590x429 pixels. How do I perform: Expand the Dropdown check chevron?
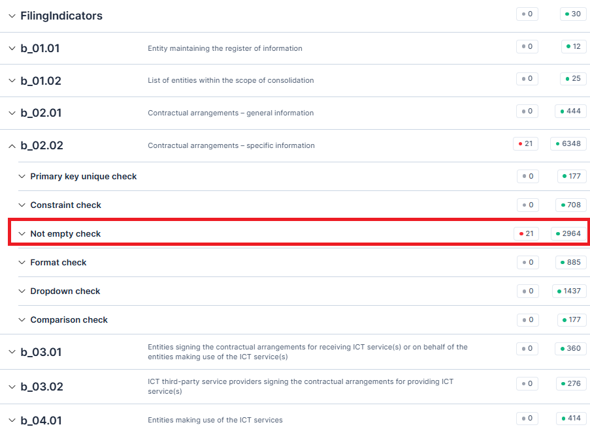click(22, 291)
